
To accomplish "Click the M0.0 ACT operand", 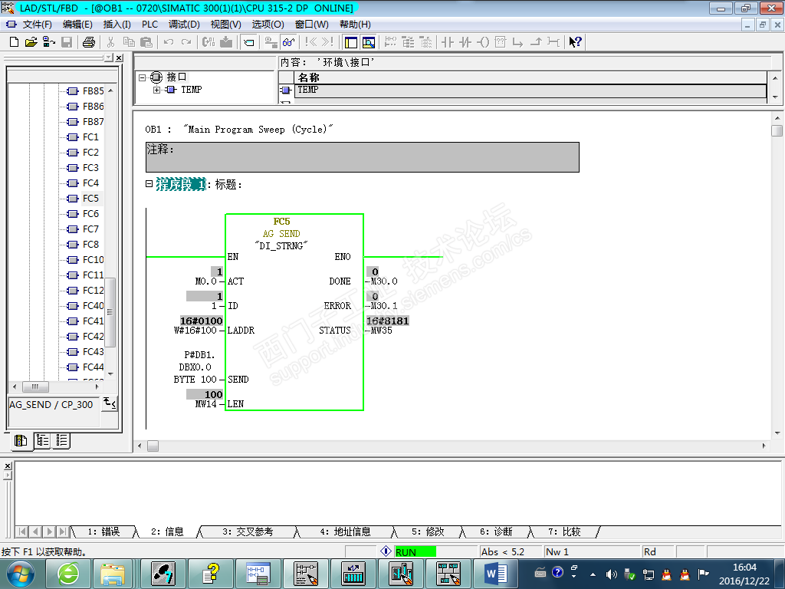I will [x=205, y=281].
